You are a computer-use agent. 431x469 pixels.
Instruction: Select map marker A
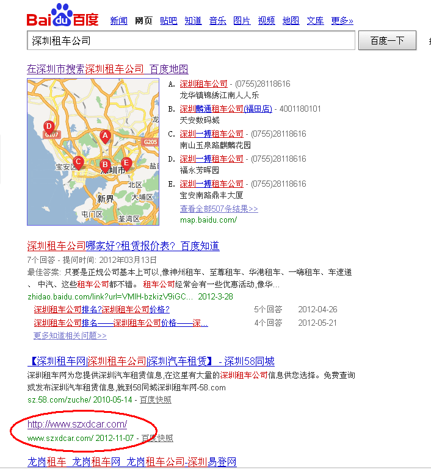(105, 137)
